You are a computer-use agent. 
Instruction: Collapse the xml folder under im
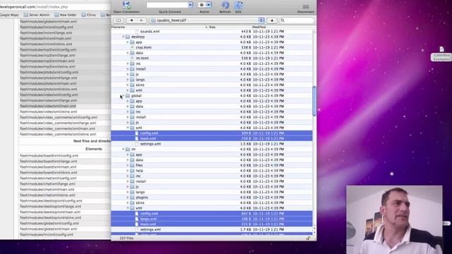pyautogui.click(x=128, y=208)
